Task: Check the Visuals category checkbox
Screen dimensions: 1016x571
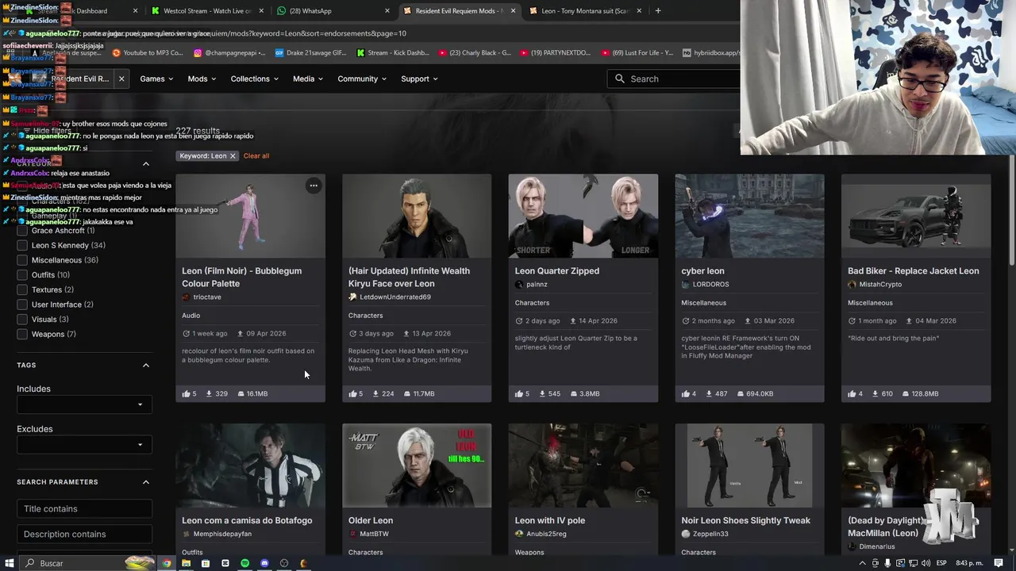Action: tap(22, 320)
